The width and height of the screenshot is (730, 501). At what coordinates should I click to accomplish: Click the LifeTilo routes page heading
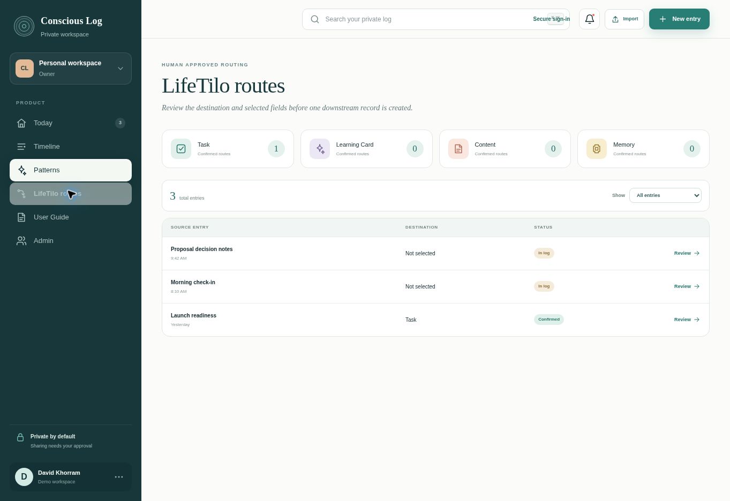click(x=223, y=86)
